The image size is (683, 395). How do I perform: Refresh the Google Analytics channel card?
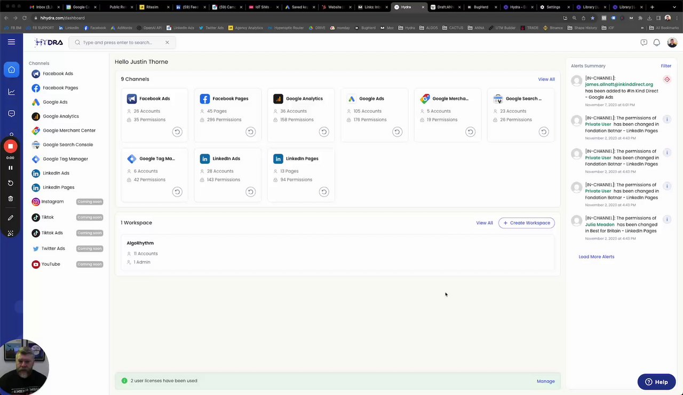click(x=324, y=132)
